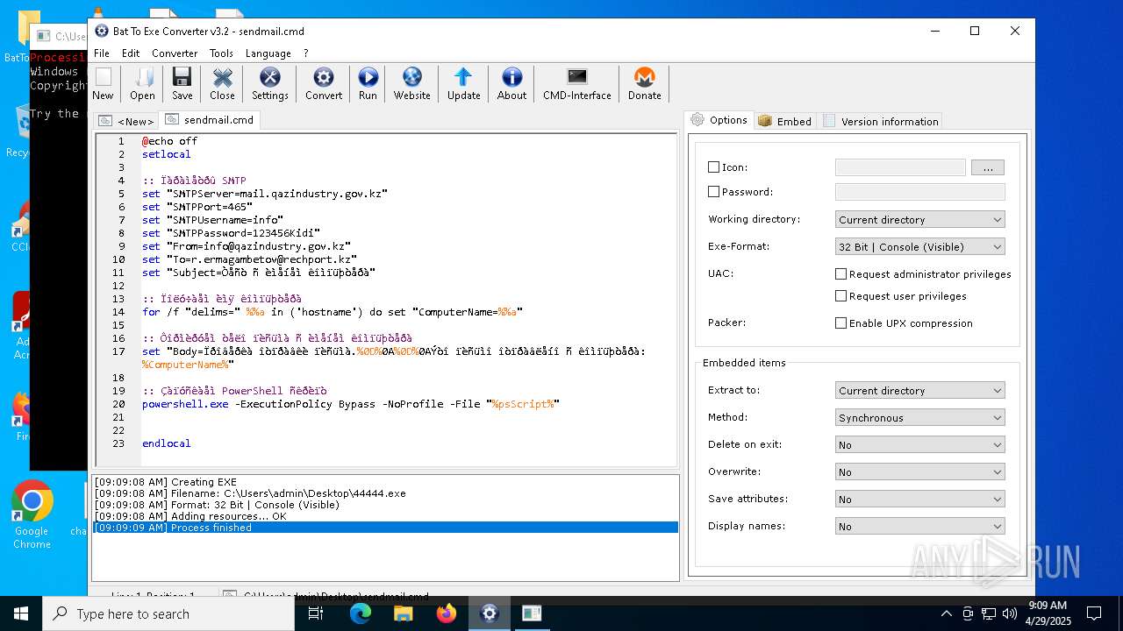
Task: Expand the Working directory dropdown
Action: 919,220
